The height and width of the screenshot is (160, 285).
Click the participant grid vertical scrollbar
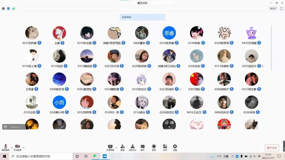tap(271, 47)
